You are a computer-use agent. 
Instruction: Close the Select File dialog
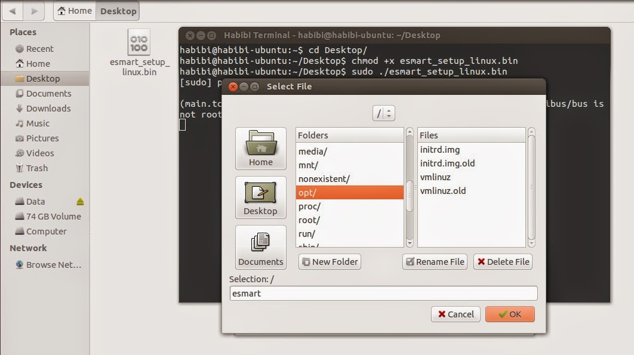233,87
